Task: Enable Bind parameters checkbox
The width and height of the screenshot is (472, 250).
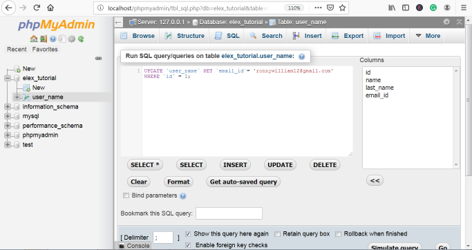Action: pos(126,195)
